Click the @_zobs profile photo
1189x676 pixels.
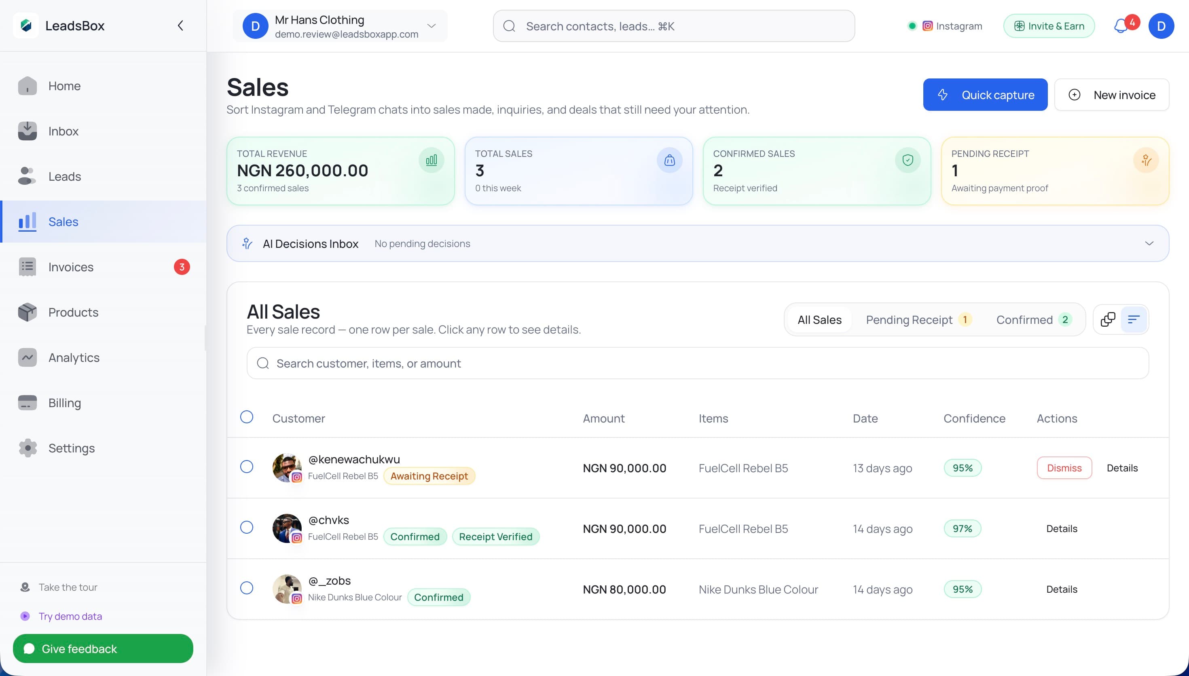click(287, 589)
